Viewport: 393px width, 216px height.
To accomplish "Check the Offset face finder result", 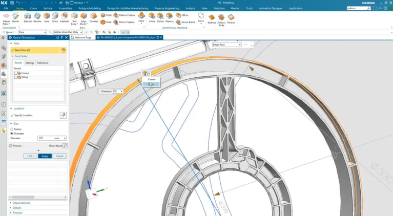I will [x=16, y=77].
